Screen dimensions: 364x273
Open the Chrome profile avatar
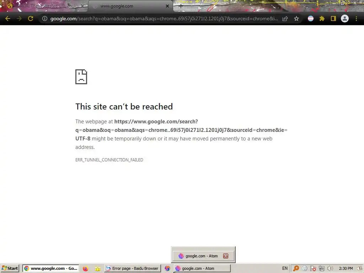coord(345,18)
